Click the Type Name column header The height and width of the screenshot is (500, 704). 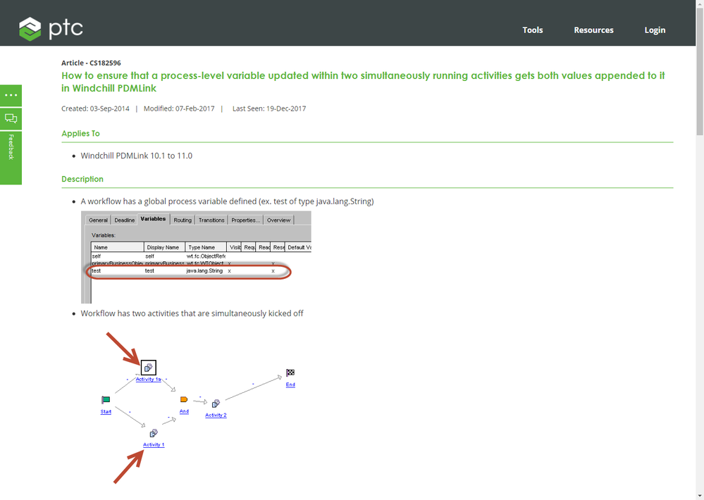[206, 247]
